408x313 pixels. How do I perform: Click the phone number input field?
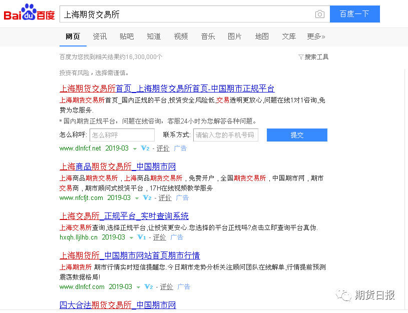pos(225,135)
